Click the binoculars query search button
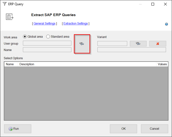The height and width of the screenshot is (137, 172). tap(82, 44)
